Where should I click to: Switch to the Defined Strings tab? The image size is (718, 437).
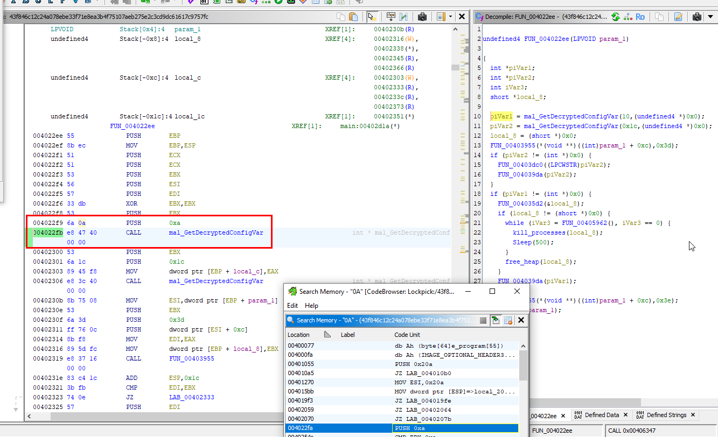[666, 415]
